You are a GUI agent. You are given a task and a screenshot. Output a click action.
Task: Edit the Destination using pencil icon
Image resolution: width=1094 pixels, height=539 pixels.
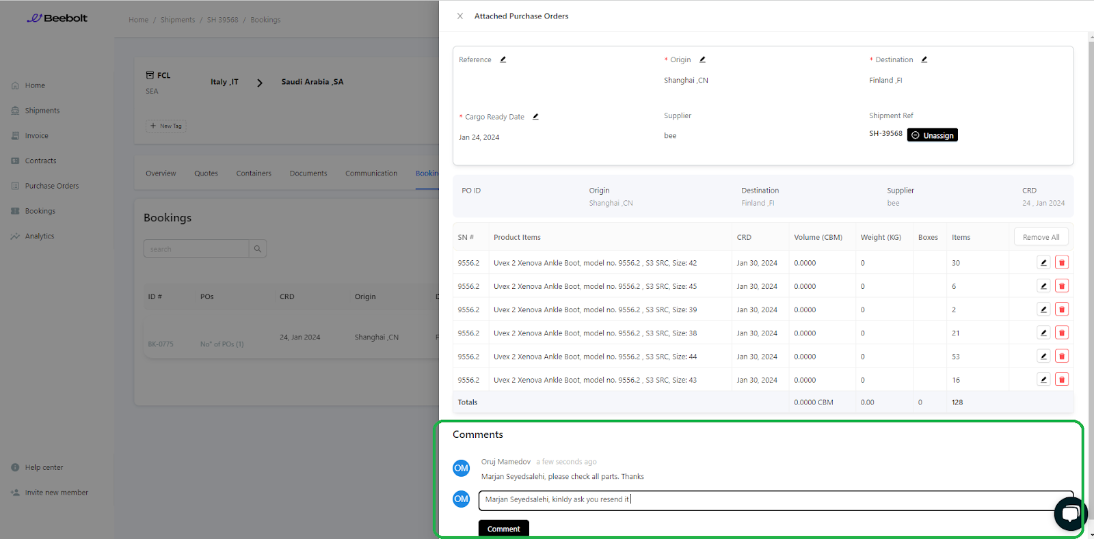point(924,59)
